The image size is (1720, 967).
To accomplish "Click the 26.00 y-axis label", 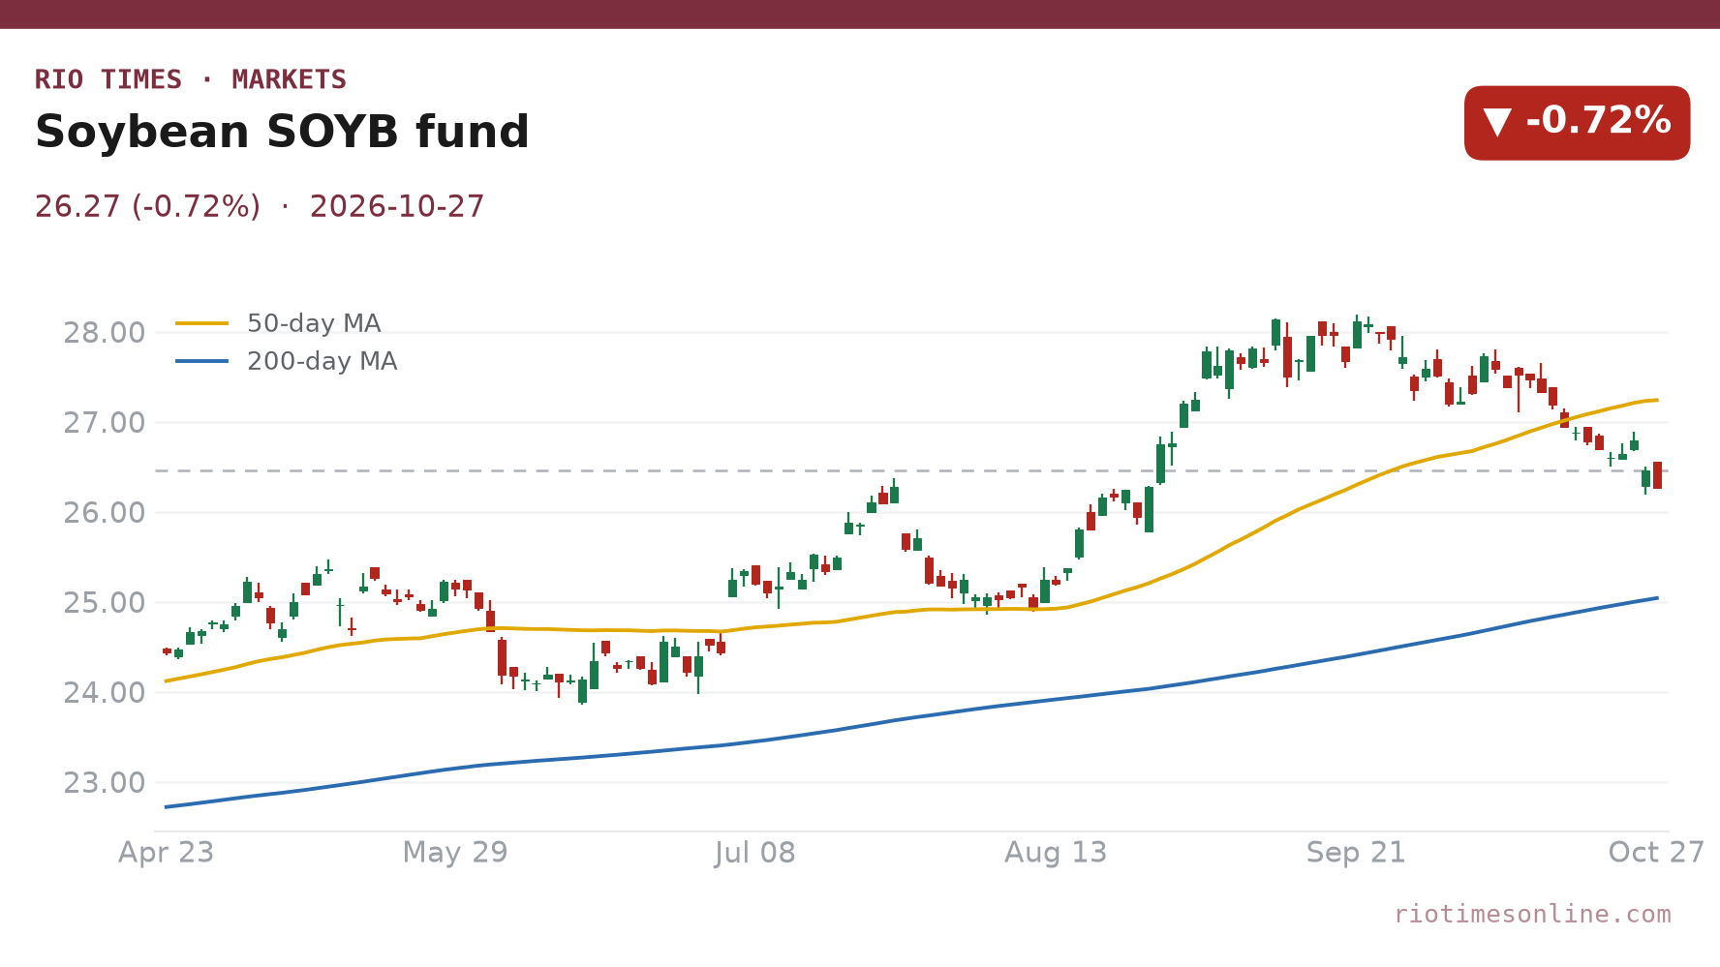I will click(104, 513).
